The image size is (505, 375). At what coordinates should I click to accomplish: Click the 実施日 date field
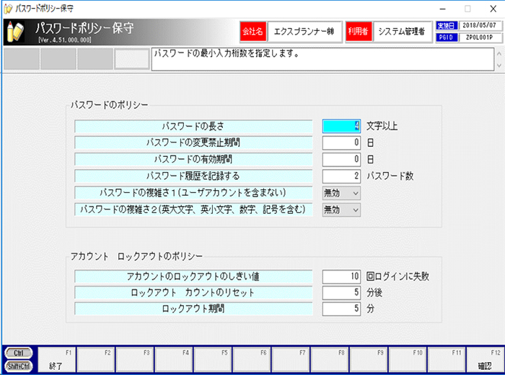coord(480,25)
